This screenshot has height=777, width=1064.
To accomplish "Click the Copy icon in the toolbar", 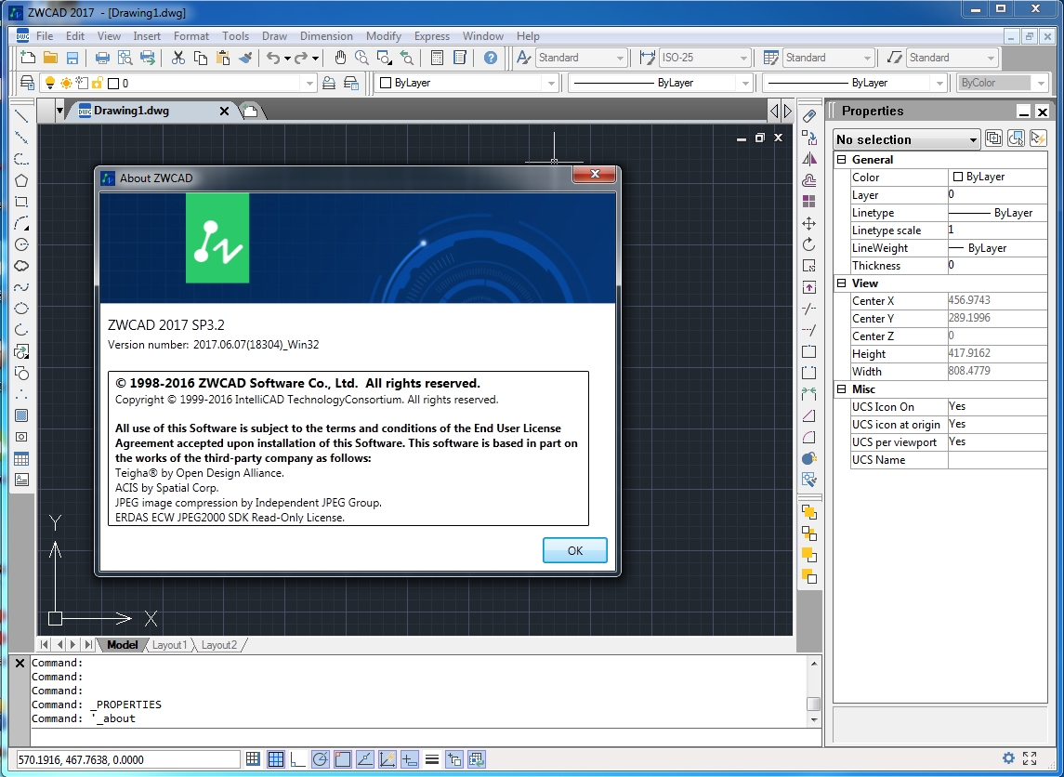I will [200, 59].
